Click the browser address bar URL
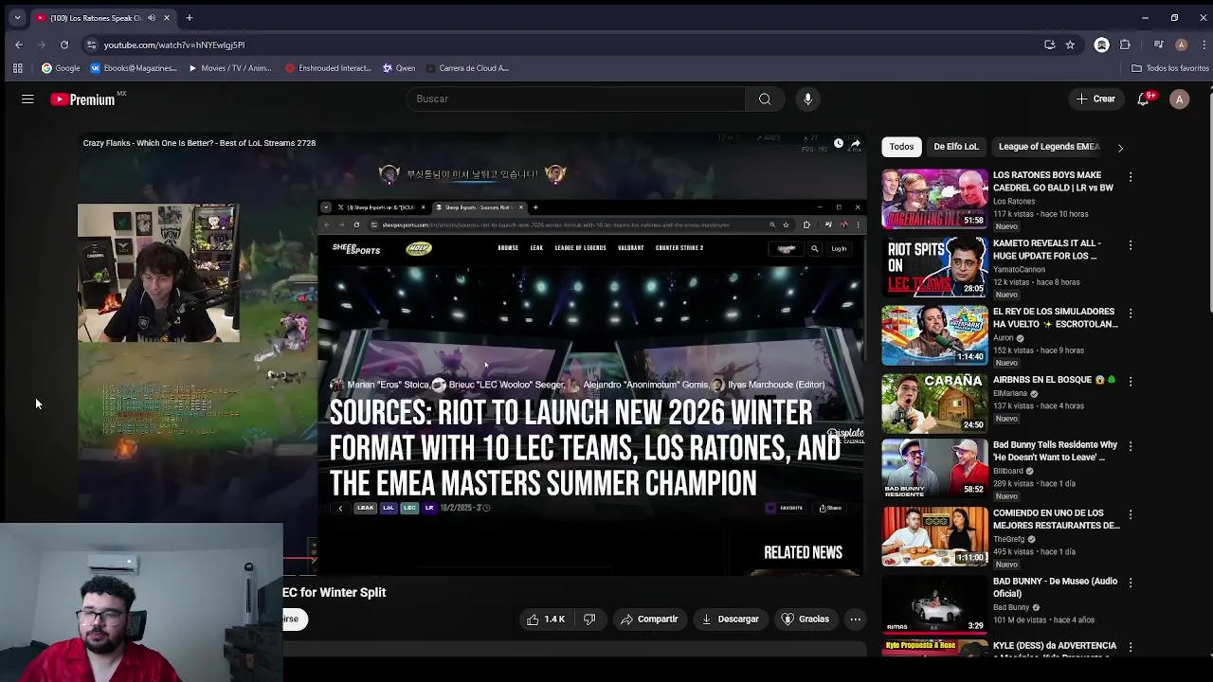1213x682 pixels. (174, 45)
